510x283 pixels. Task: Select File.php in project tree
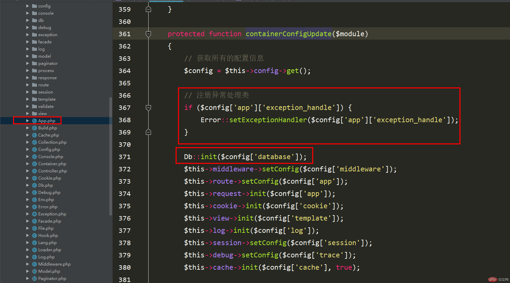pos(46,228)
